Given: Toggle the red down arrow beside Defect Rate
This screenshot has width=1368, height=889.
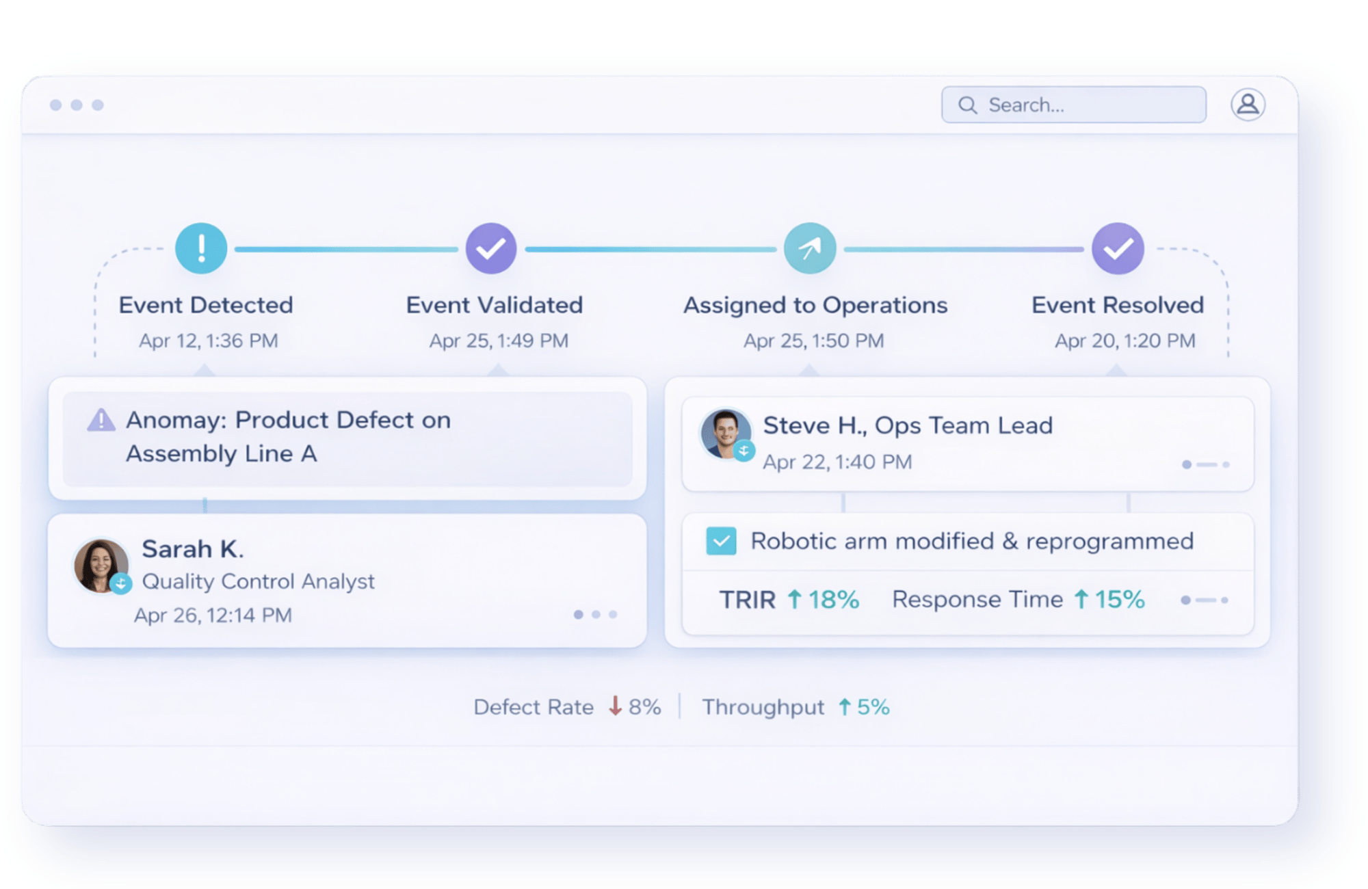Looking at the screenshot, I should (x=614, y=706).
